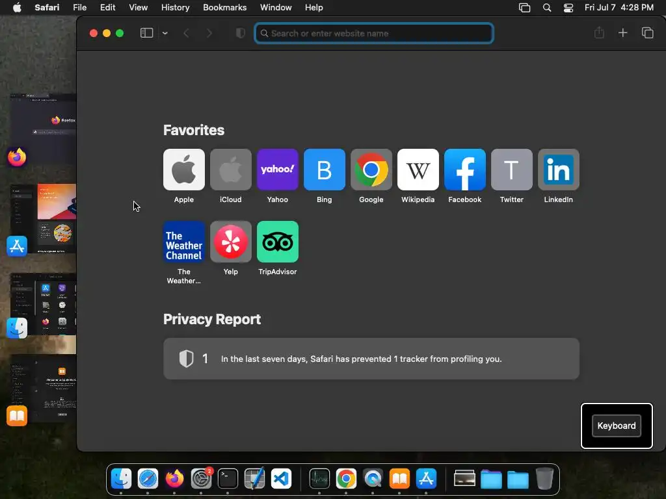Click the Keyboard button

coord(617,426)
